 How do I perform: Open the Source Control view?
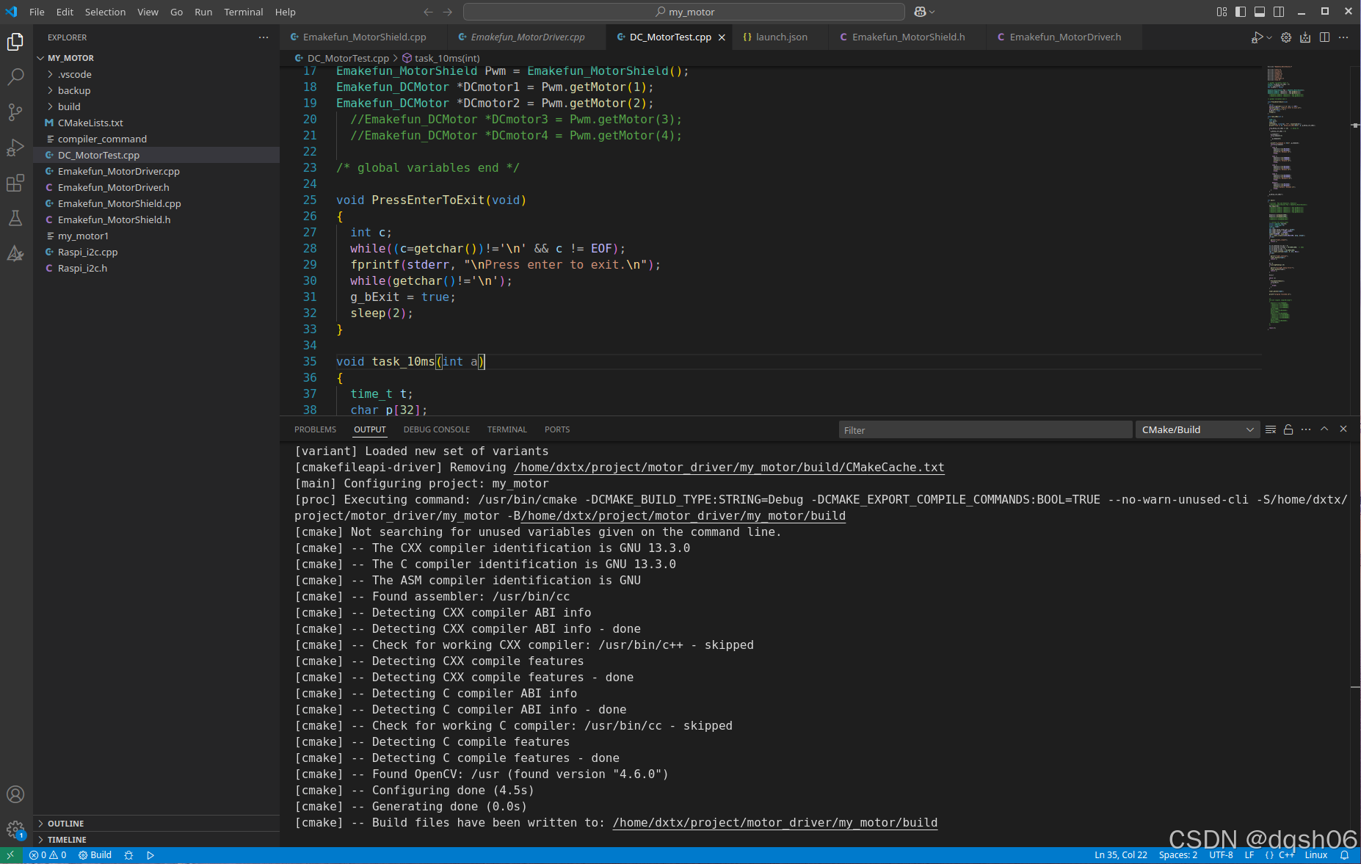click(15, 112)
